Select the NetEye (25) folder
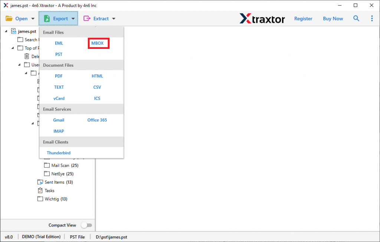The image size is (380, 242). 62,173
